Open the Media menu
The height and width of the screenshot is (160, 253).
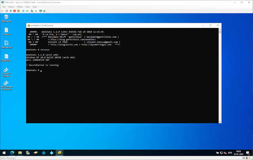coord(20,7)
